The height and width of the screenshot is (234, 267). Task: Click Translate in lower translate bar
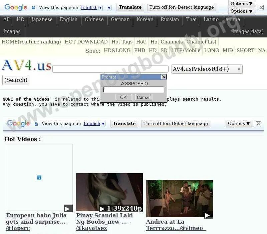(x=124, y=123)
